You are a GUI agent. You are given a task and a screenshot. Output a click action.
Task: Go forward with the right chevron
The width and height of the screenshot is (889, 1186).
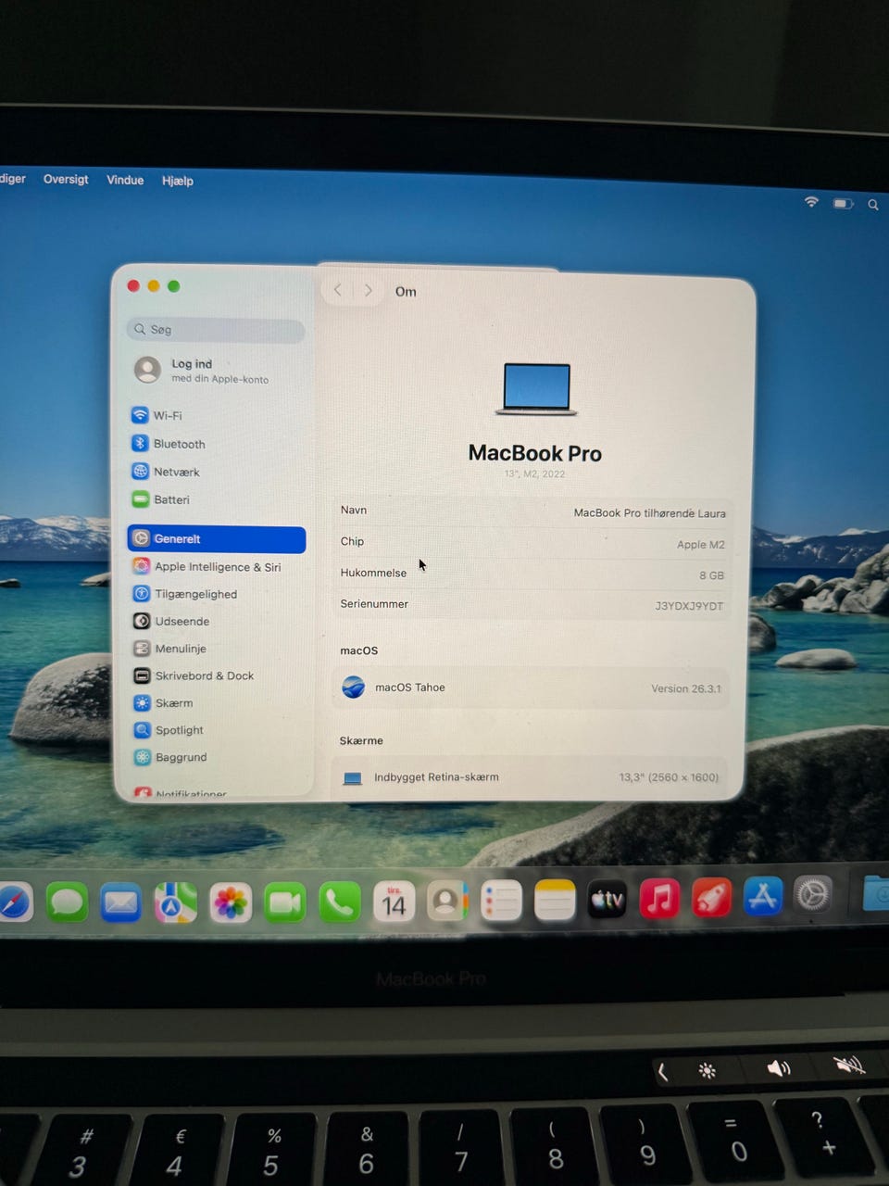369,290
